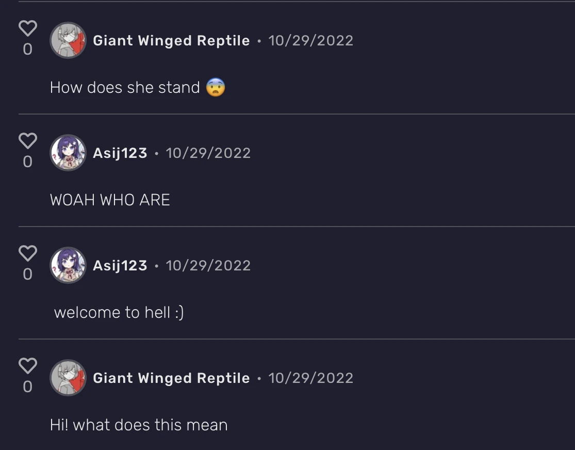Visit Asij123's profile from "WOAH WHO ARE" comment
Viewport: 575px width, 450px height.
click(120, 153)
